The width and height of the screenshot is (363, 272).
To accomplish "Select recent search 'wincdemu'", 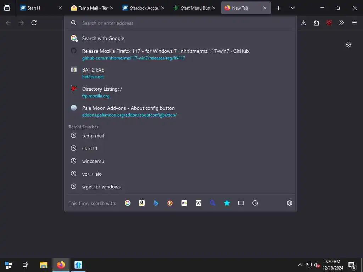I will tap(180, 161).
